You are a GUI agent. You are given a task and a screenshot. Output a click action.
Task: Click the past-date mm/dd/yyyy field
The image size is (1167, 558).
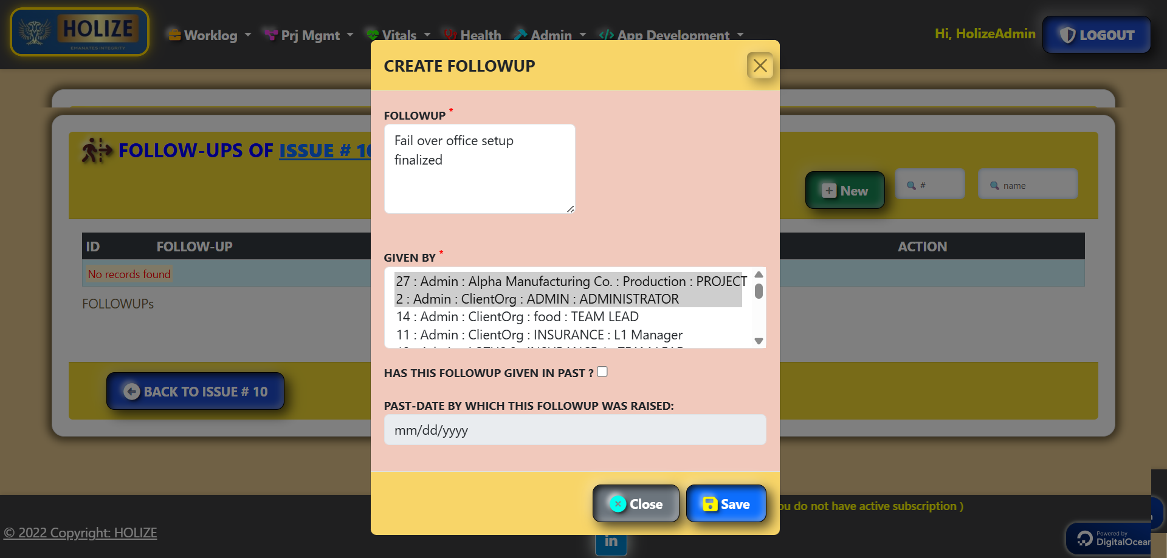pyautogui.click(x=574, y=430)
